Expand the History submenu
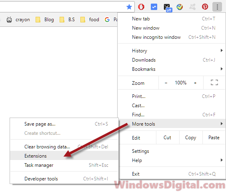226x192 pixels. pyautogui.click(x=172, y=51)
